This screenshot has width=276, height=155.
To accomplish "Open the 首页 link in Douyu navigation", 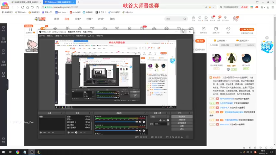I will (x=57, y=19).
